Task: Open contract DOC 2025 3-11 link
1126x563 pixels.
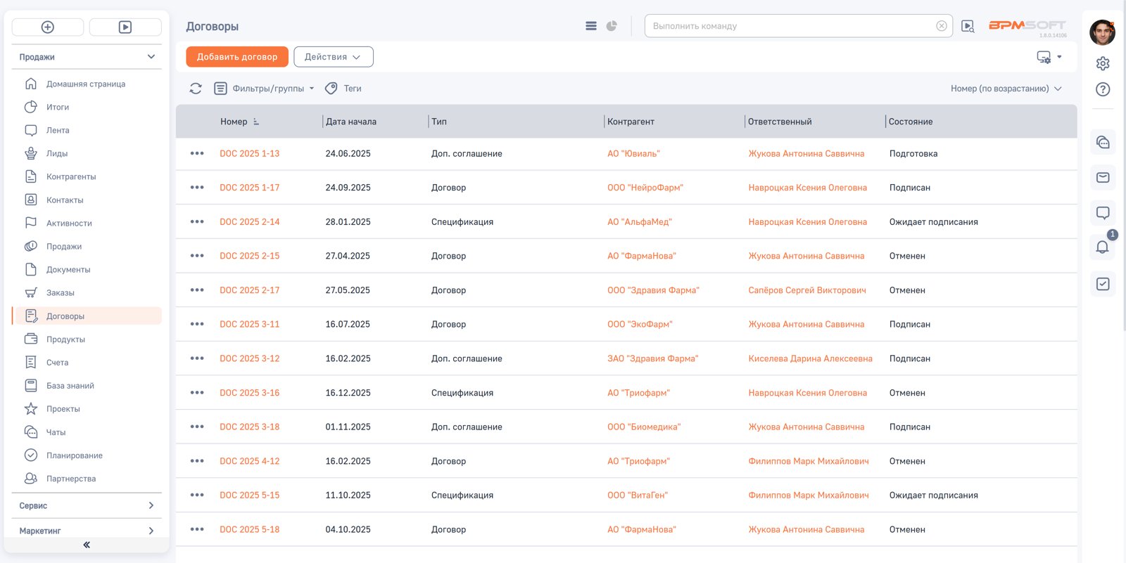Action: point(249,324)
